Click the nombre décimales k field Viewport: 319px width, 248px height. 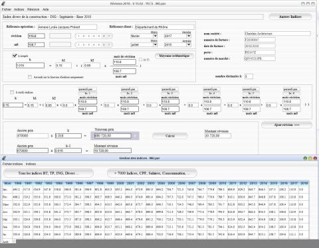pyautogui.click(x=249, y=76)
